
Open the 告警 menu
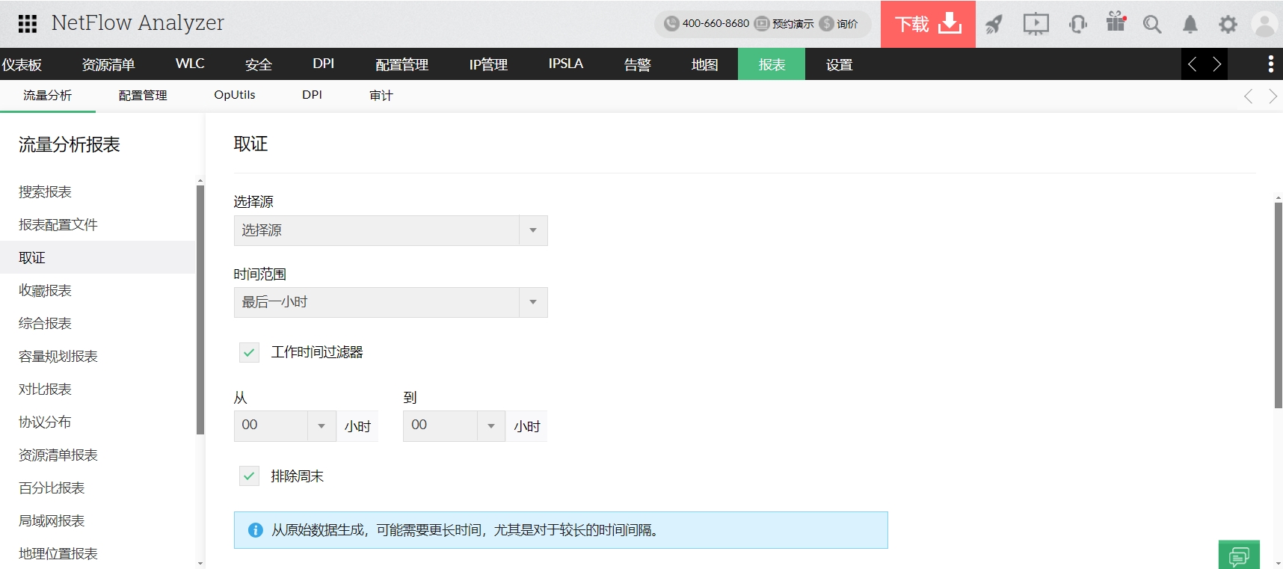[638, 64]
